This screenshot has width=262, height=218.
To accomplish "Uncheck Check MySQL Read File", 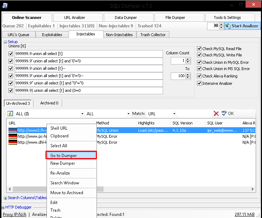I will pos(199,49).
